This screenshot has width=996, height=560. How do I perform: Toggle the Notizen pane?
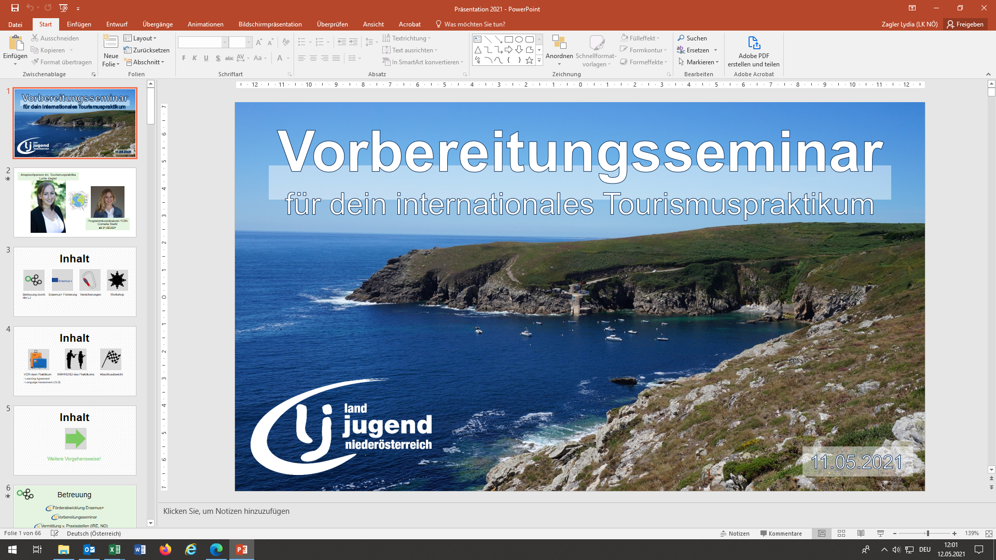tap(735, 533)
